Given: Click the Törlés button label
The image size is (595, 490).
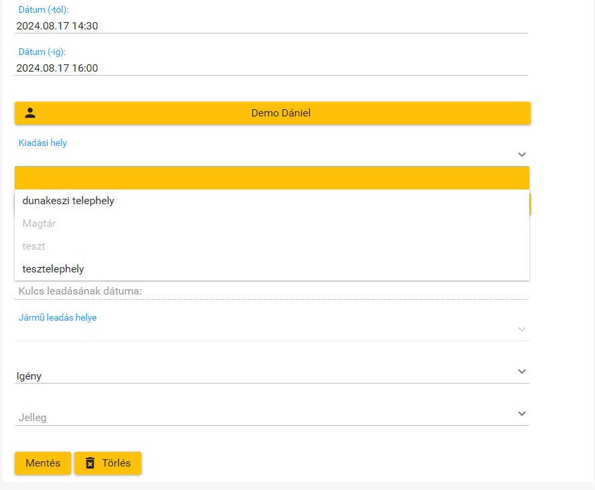Looking at the screenshot, I should click(x=116, y=463).
